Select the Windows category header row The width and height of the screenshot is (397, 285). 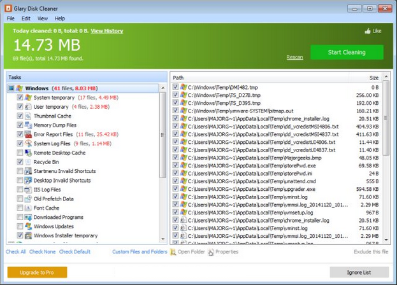pos(83,88)
